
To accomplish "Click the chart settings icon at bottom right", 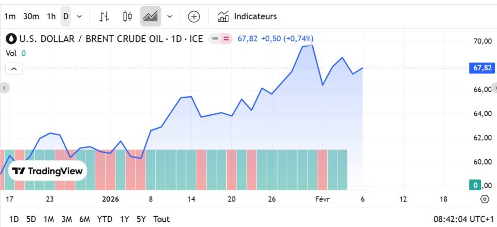I will coord(485,199).
